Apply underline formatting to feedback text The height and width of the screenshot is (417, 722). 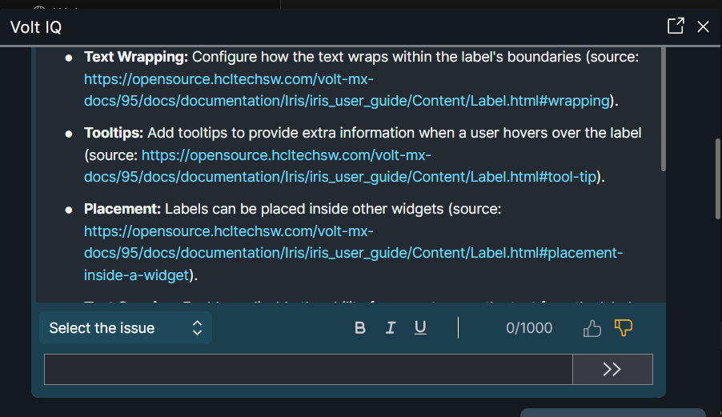click(420, 327)
